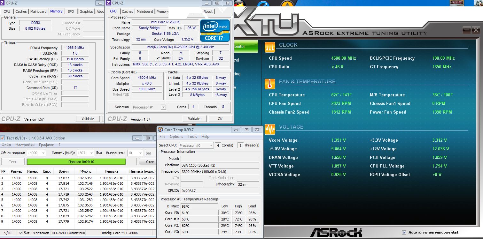
Task: Open the File menu in Core Temp
Action: [162, 137]
